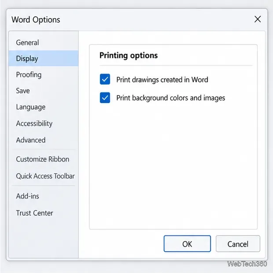Open Customize Ribbon page
The image size is (273, 273).
pos(44,159)
